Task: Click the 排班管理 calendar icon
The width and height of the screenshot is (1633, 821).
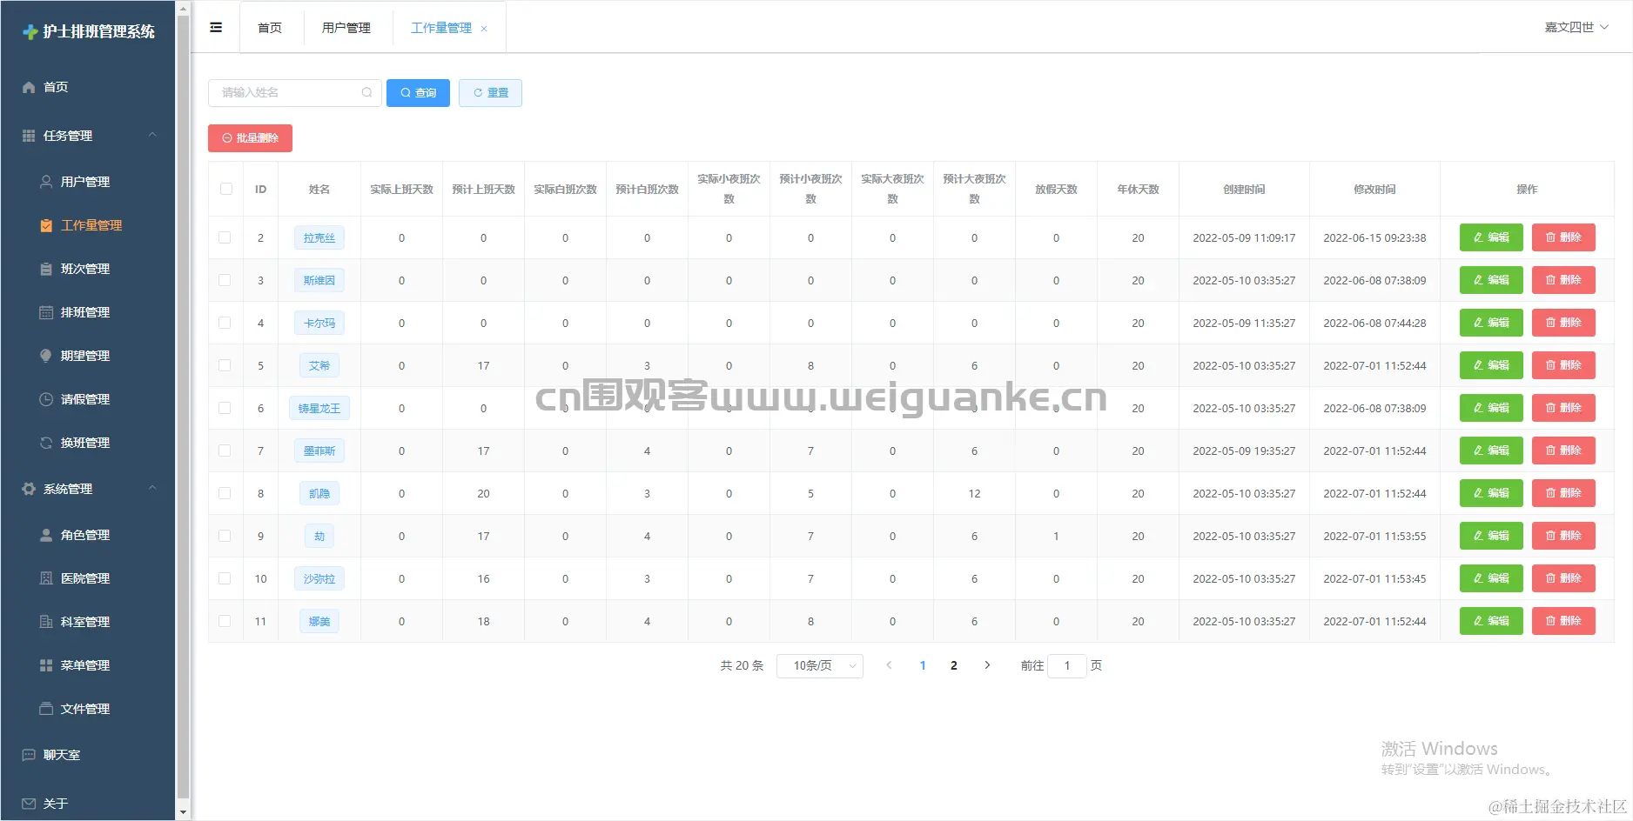Action: tap(46, 312)
